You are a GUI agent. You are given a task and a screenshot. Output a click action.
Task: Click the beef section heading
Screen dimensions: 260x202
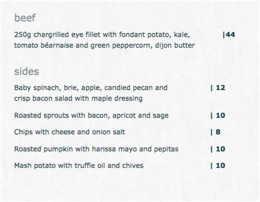tap(25, 18)
